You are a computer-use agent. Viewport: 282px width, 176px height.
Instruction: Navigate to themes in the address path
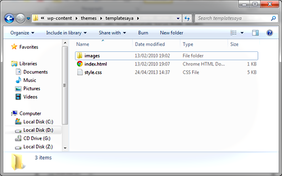89,18
